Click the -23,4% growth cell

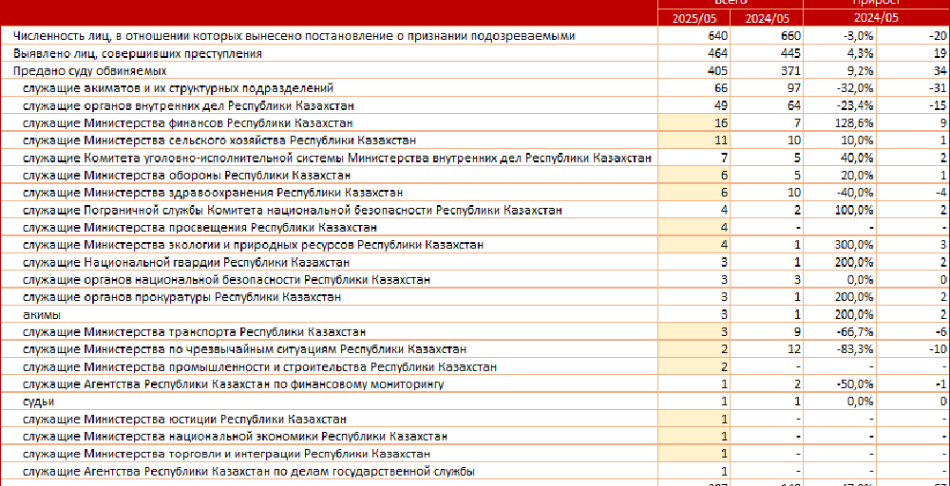pyautogui.click(x=857, y=106)
